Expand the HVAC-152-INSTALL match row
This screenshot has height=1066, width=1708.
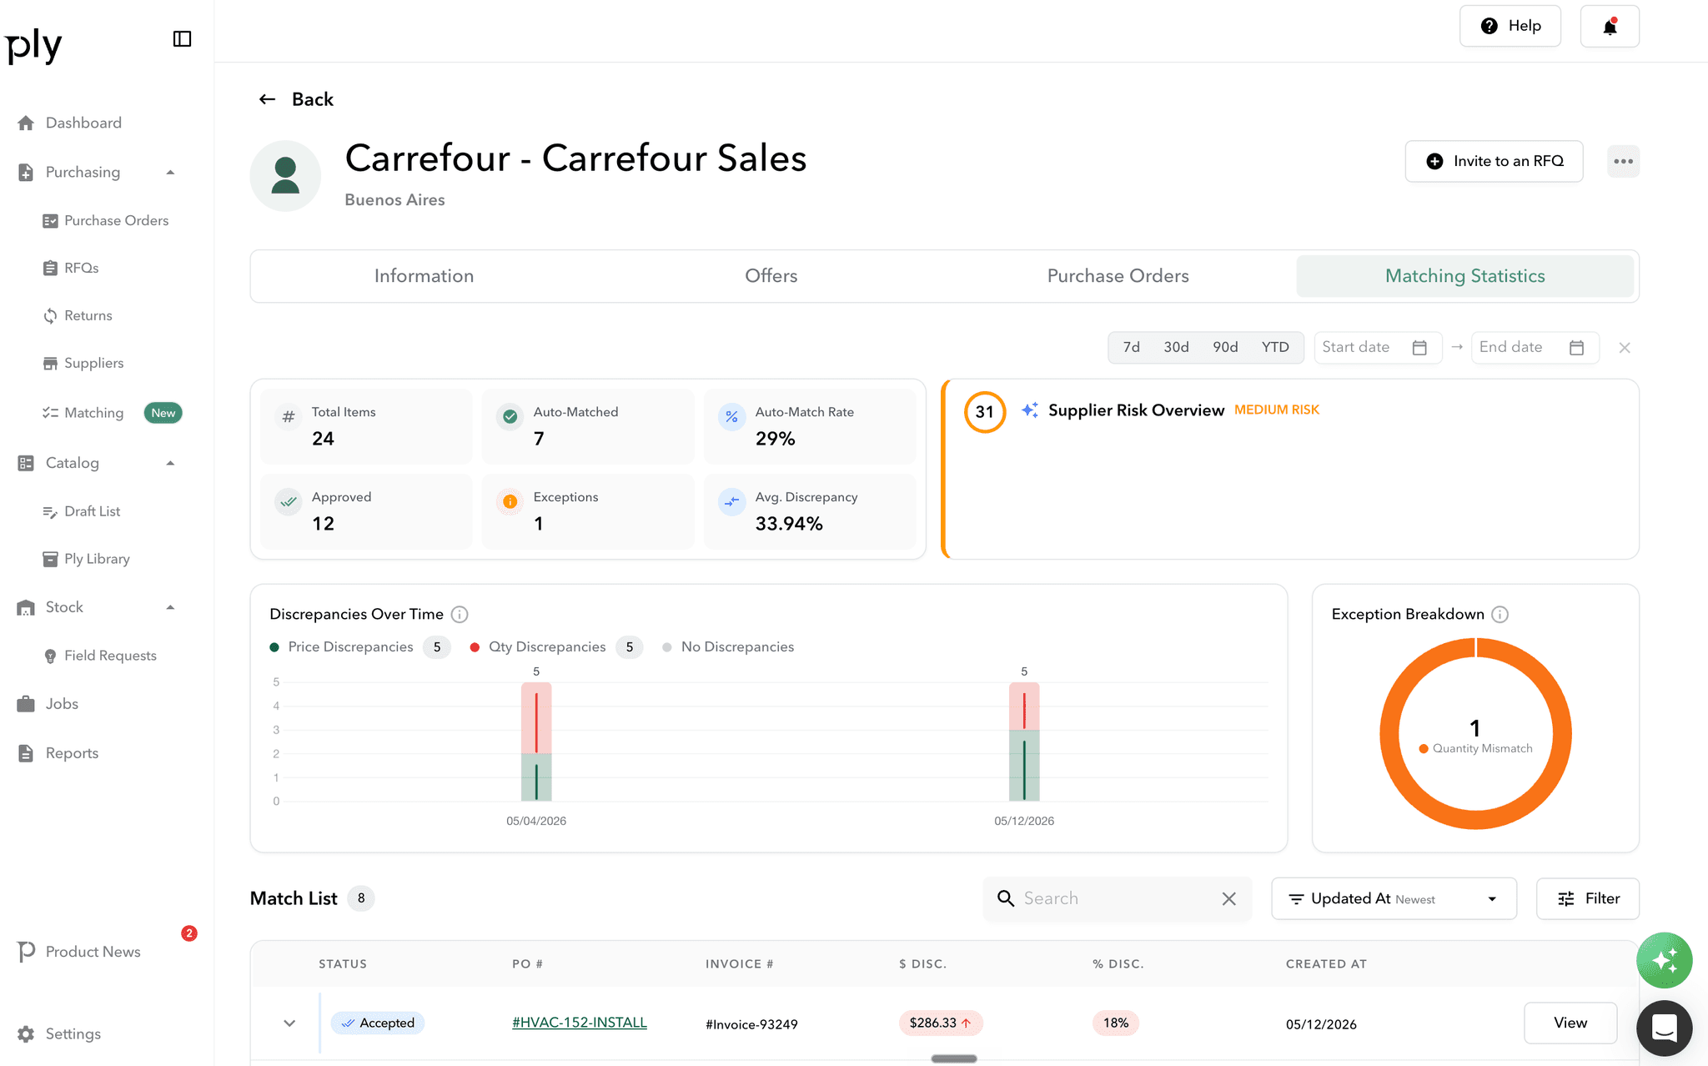(x=289, y=1023)
